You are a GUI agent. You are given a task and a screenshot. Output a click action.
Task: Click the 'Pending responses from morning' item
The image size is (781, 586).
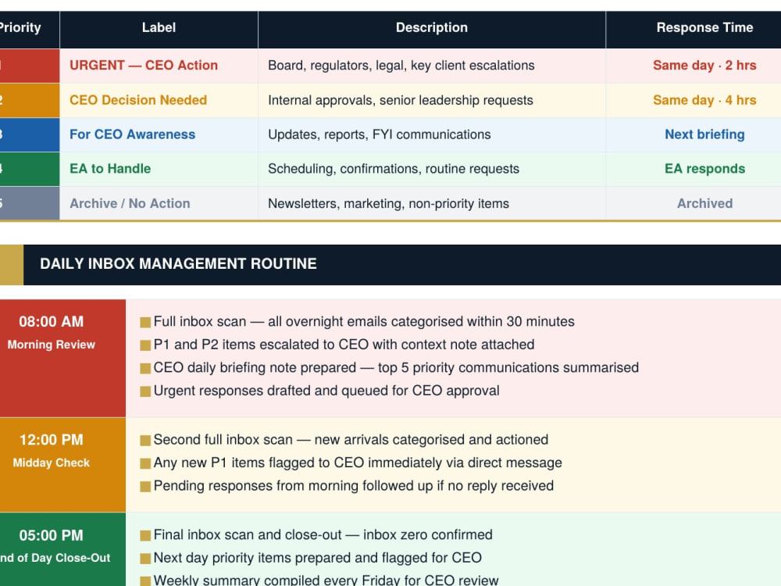coord(354,486)
